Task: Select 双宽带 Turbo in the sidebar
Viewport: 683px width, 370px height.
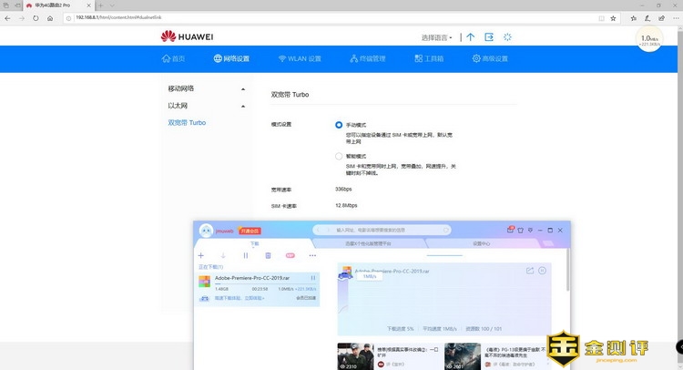Action: (x=187, y=122)
